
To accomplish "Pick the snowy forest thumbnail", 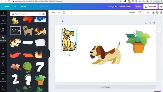I will click(40, 19).
